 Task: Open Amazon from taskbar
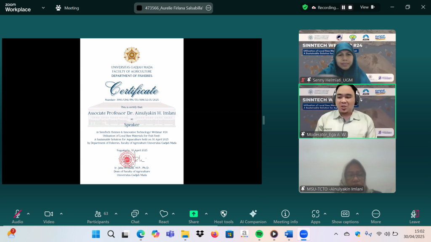(244, 234)
